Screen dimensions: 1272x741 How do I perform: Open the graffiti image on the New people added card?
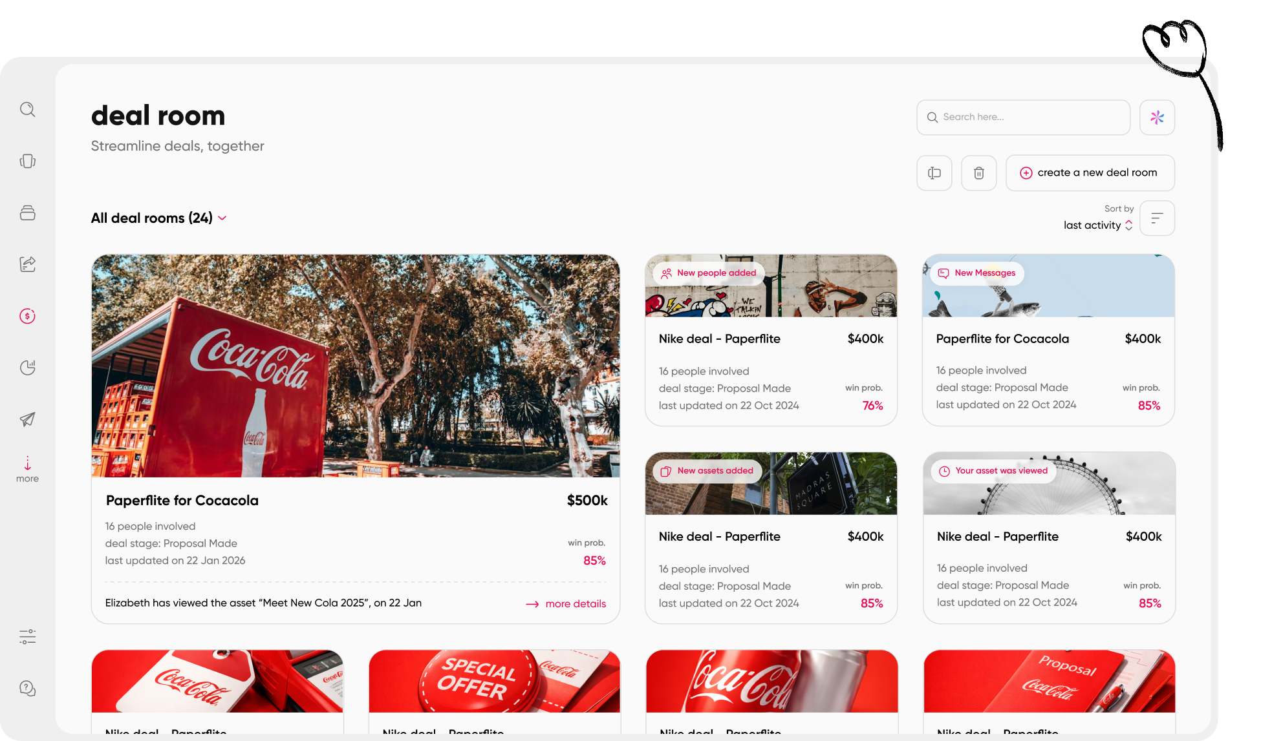pos(771,286)
